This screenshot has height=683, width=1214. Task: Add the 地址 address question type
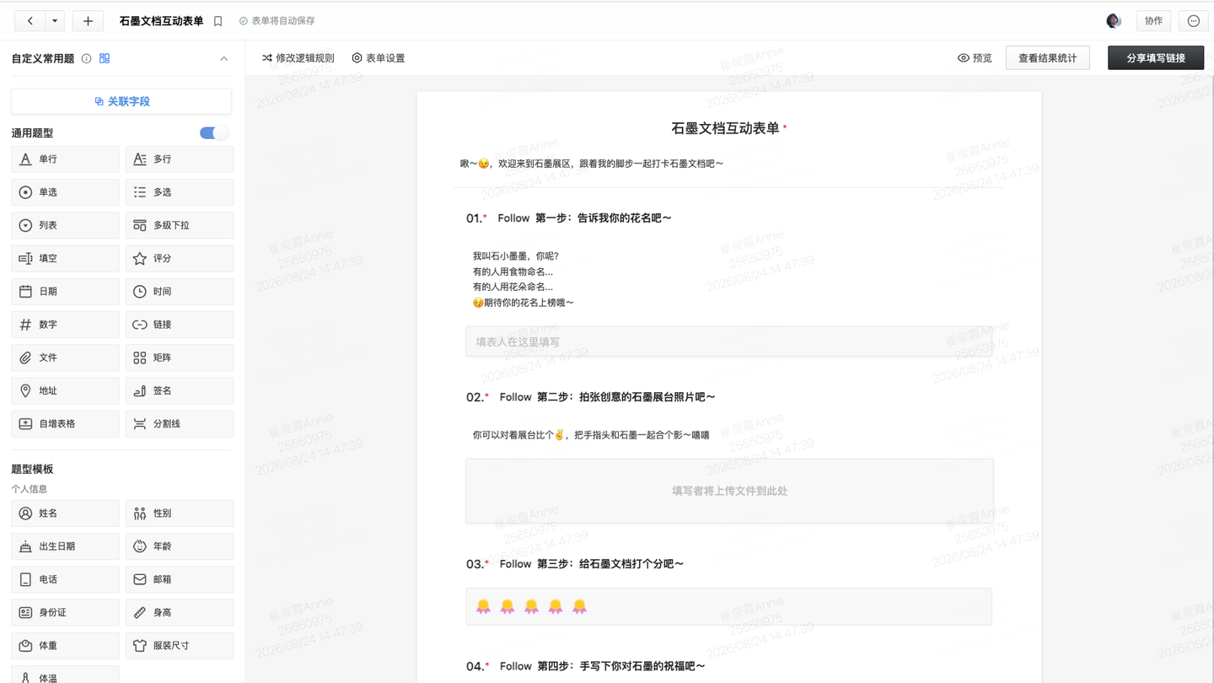point(65,390)
